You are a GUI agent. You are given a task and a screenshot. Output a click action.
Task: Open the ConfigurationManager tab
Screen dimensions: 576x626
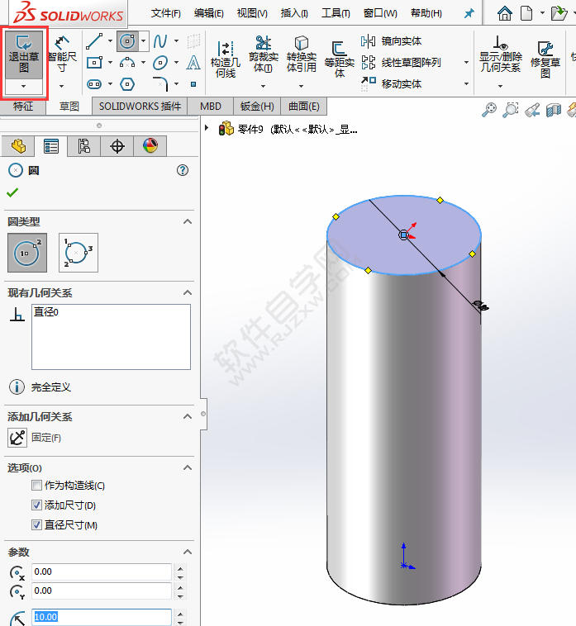pyautogui.click(x=84, y=146)
